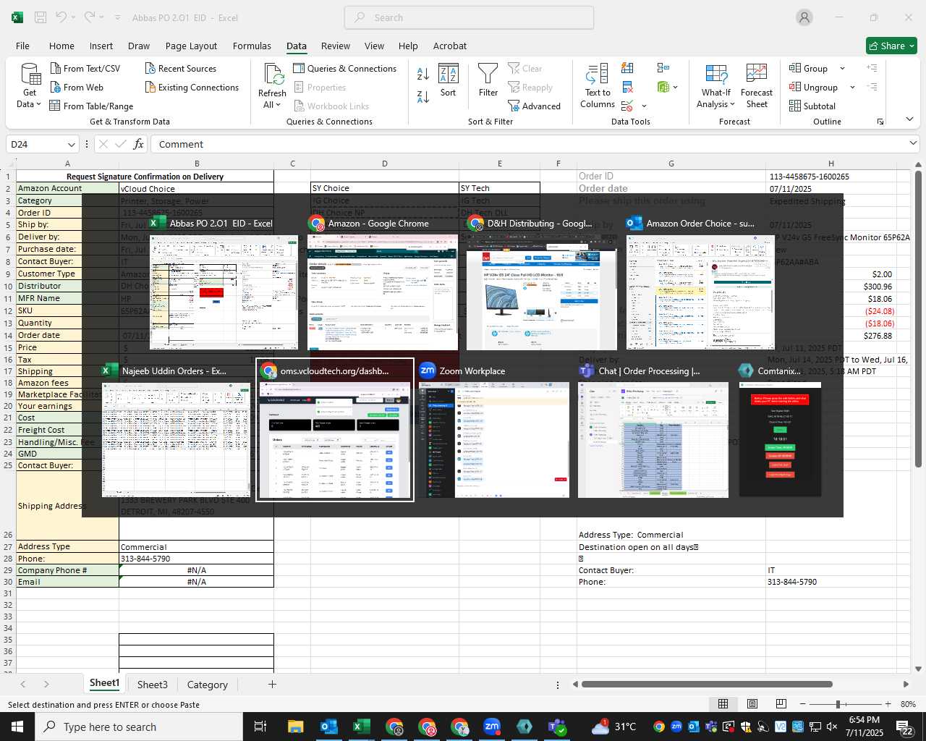926x741 pixels.
Task: Click the Undo arrow
Action: (x=61, y=17)
